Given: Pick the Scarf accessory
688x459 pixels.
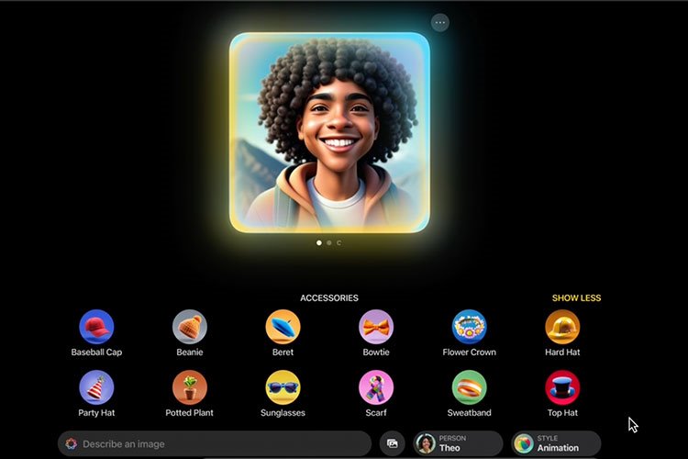Looking at the screenshot, I should 376,387.
